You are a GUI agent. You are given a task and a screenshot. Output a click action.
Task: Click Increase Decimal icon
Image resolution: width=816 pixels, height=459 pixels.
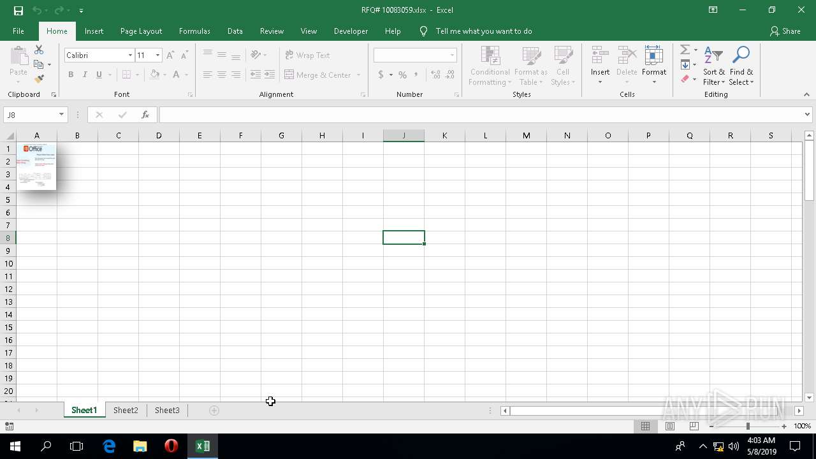pyautogui.click(x=436, y=75)
